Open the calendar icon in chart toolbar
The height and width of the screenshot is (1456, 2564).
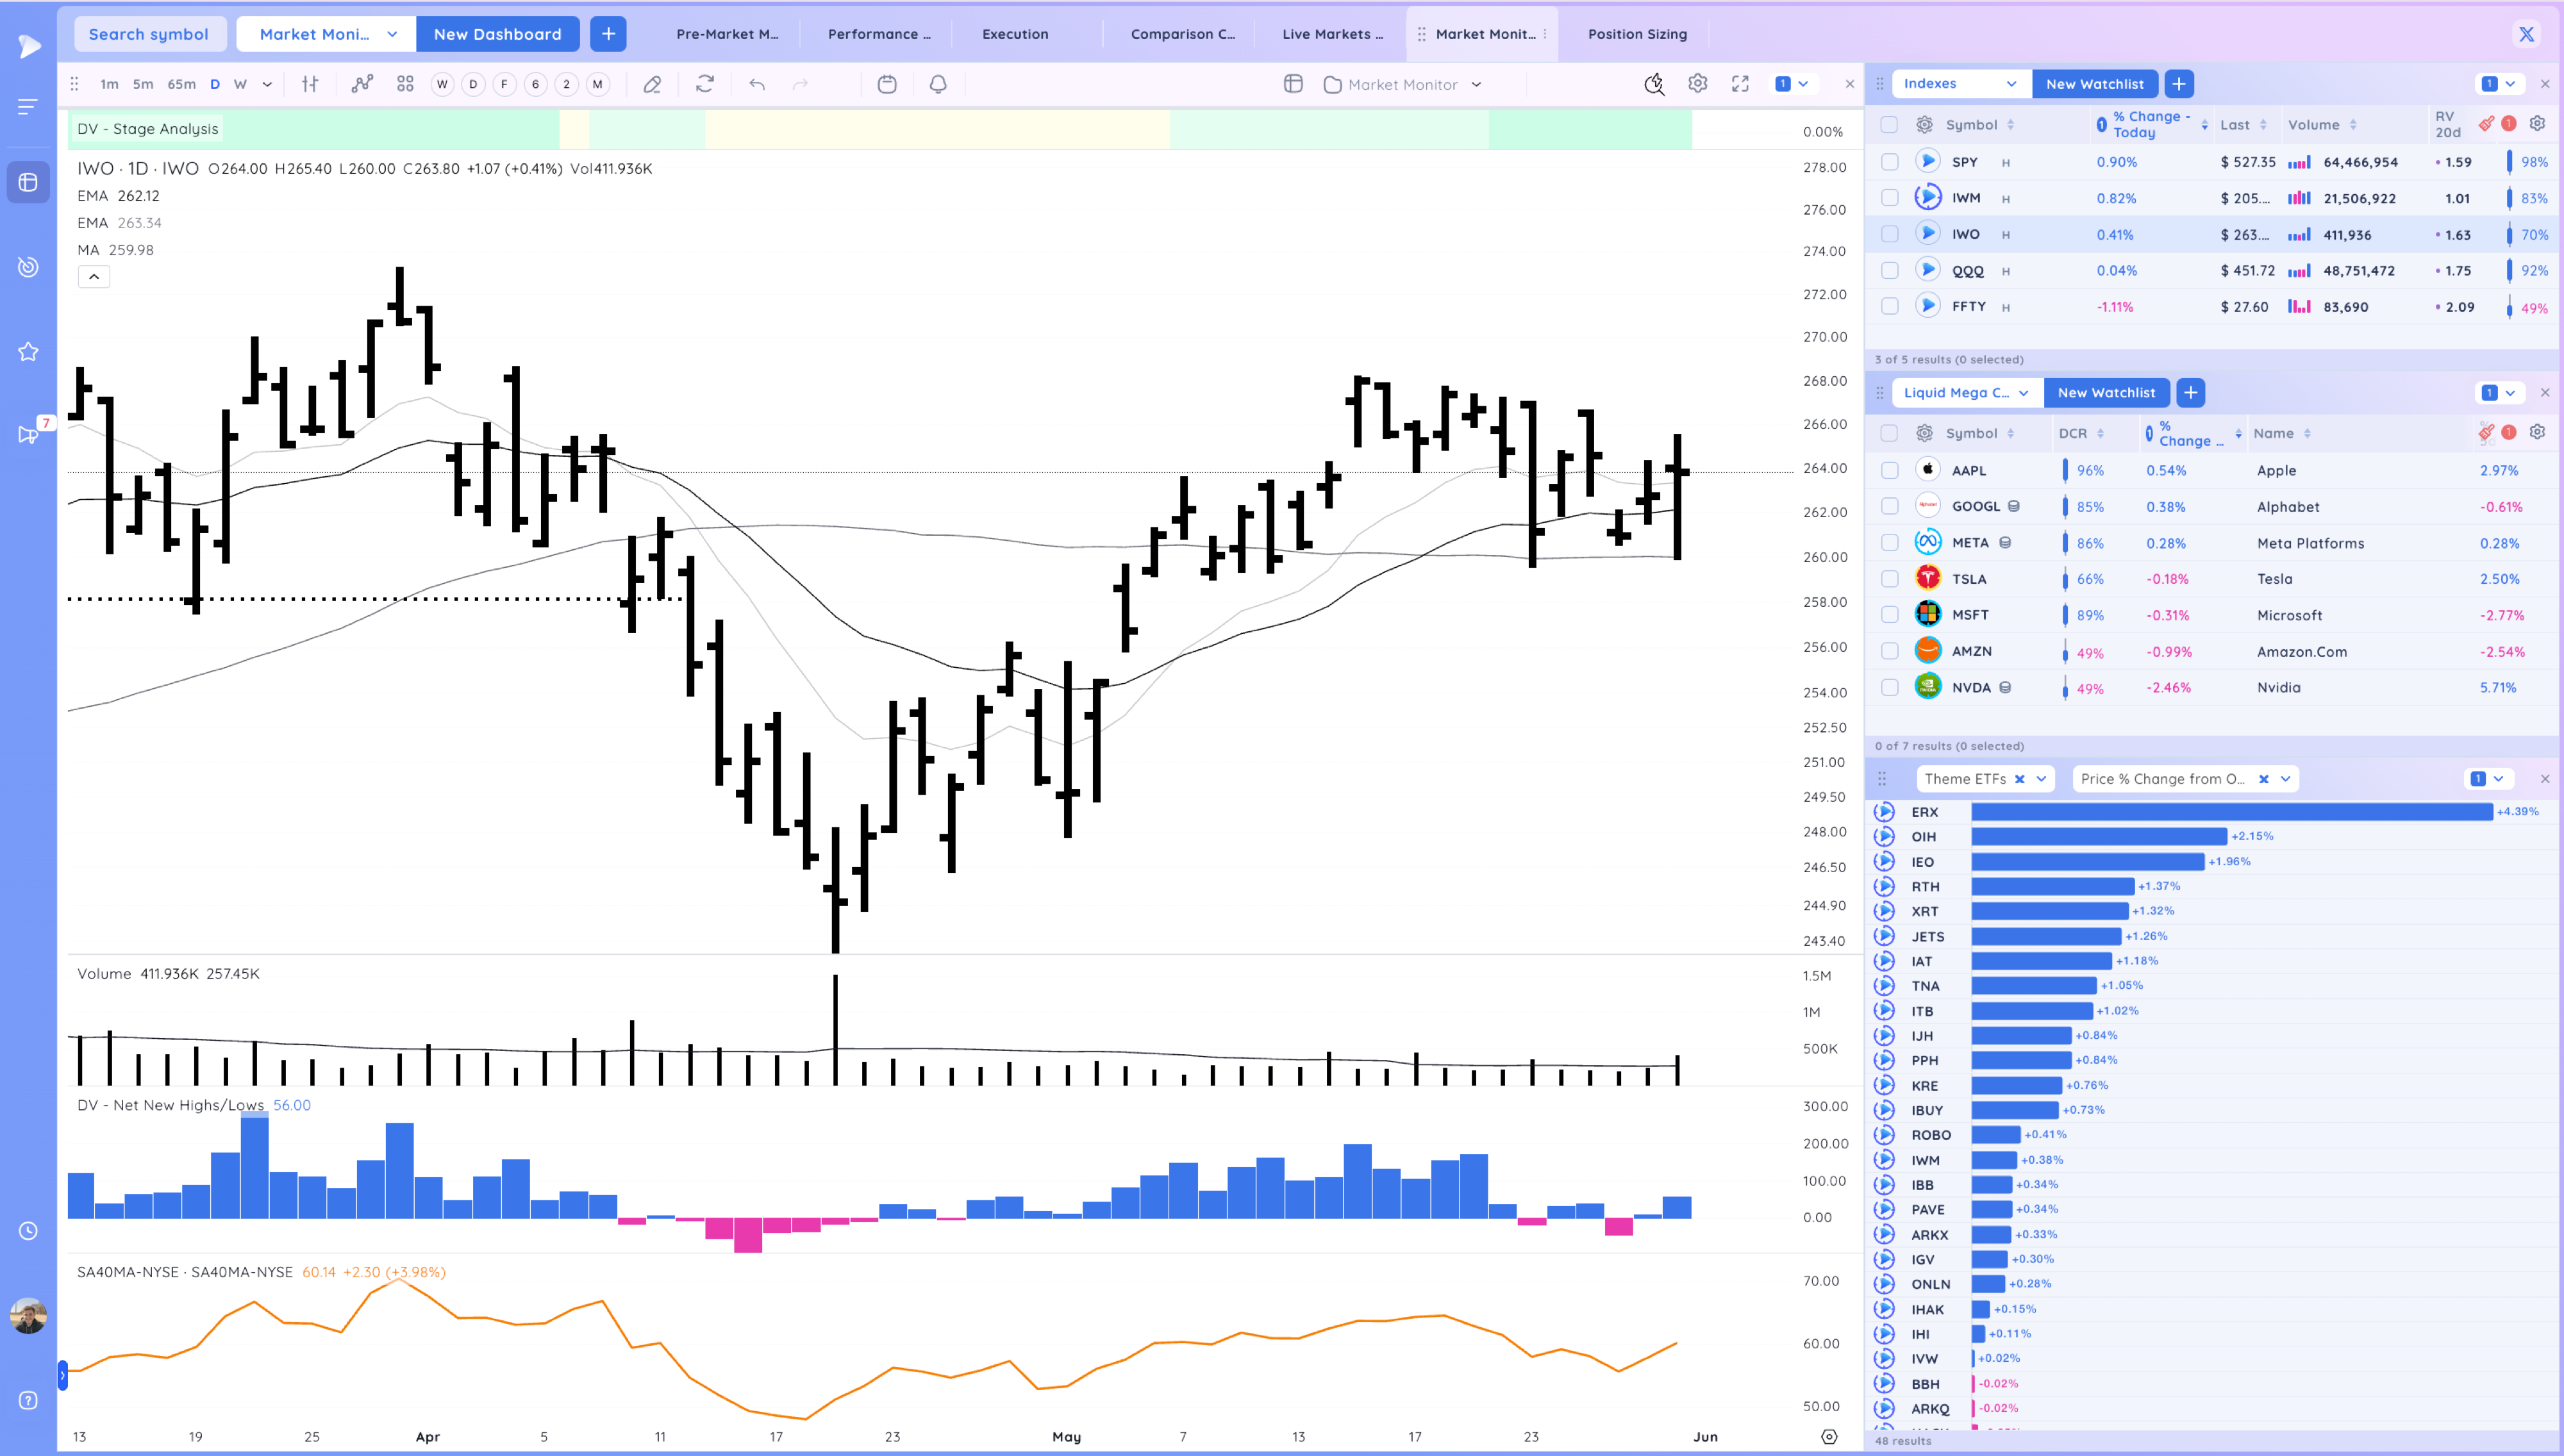coord(887,84)
